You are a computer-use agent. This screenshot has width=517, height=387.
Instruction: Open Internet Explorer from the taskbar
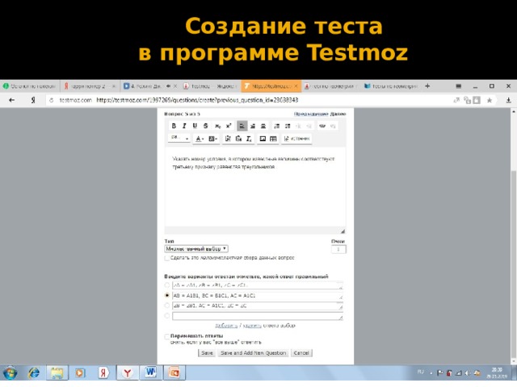click(x=34, y=373)
